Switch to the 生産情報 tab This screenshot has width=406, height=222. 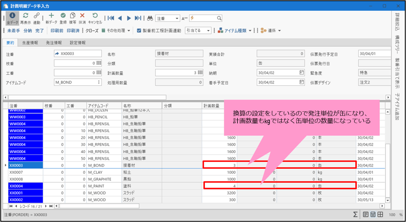coord(30,43)
